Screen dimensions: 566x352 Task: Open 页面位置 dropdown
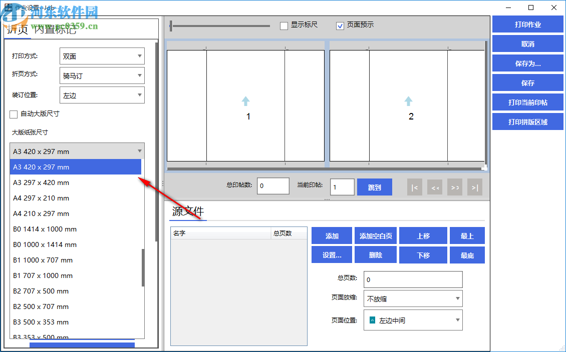click(413, 320)
